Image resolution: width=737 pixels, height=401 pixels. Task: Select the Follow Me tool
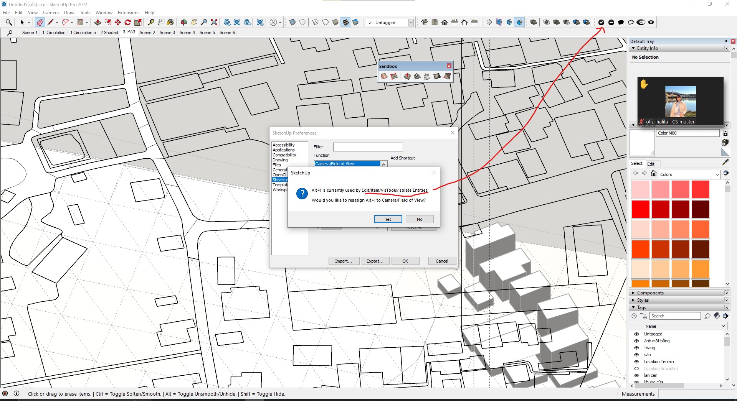(x=108, y=22)
